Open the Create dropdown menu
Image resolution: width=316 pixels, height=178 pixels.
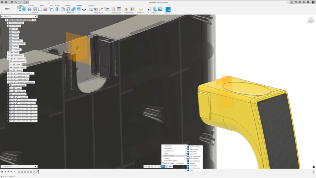coord(35,13)
